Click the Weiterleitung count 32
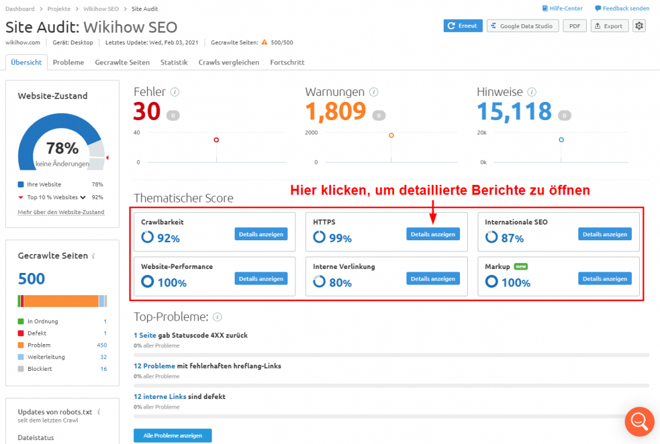This screenshot has height=444, width=660. click(103, 357)
